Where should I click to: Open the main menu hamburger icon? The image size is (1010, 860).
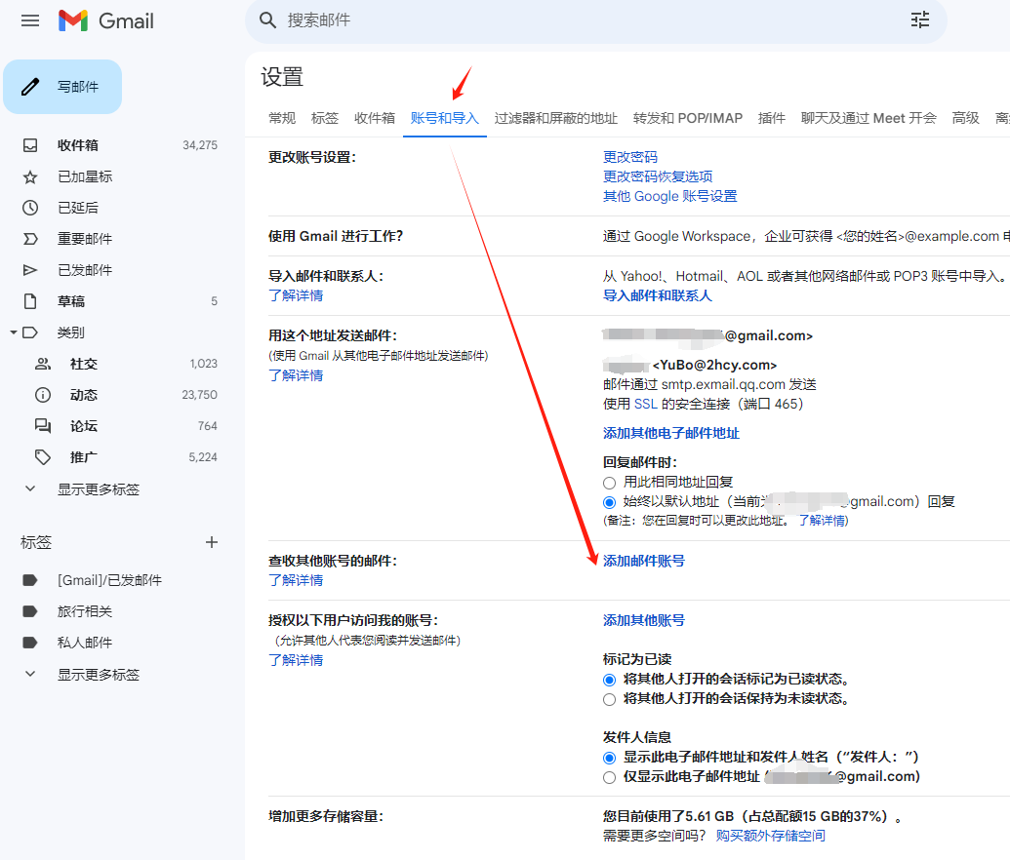tap(30, 20)
